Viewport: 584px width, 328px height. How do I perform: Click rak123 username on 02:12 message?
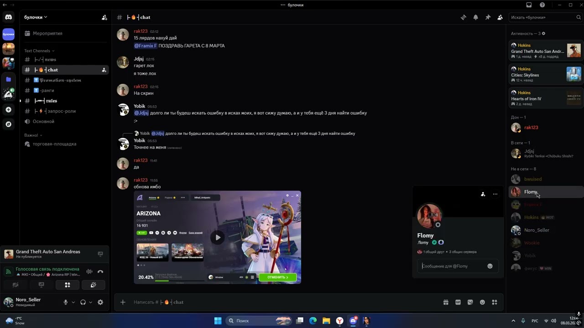pos(141,31)
